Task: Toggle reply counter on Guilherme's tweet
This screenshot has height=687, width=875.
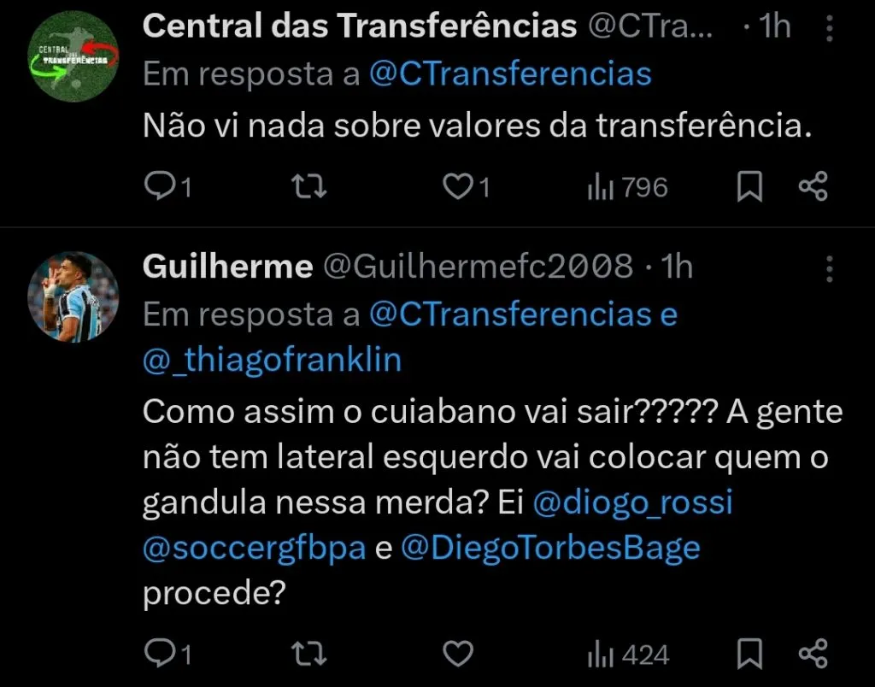Action: click(x=162, y=653)
